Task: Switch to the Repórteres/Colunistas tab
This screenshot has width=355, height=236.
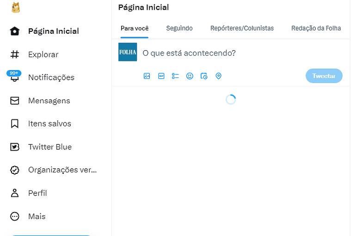Action: click(242, 28)
